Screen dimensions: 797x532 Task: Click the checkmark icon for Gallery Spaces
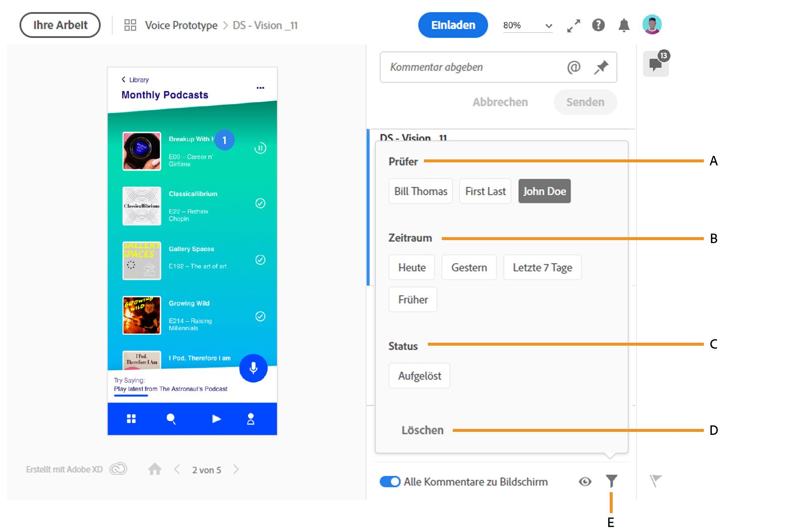(260, 260)
